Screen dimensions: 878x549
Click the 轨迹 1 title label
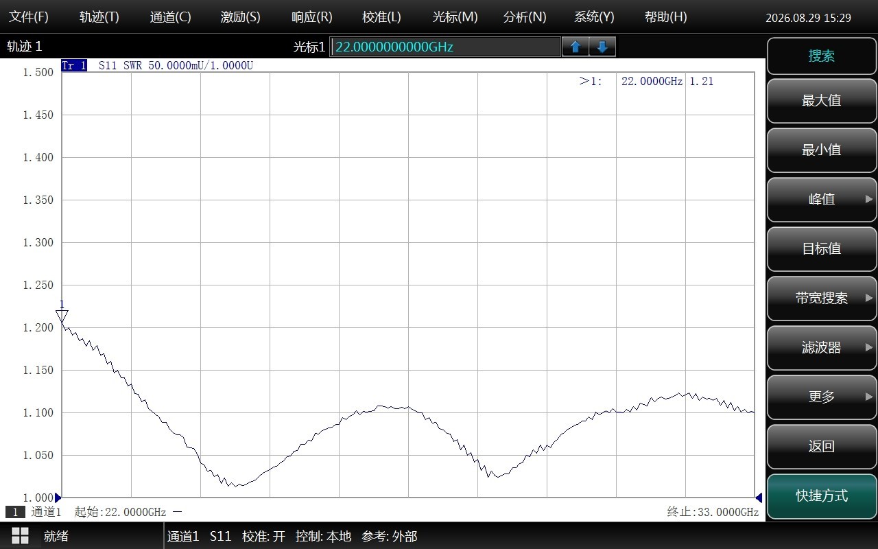tap(25, 47)
